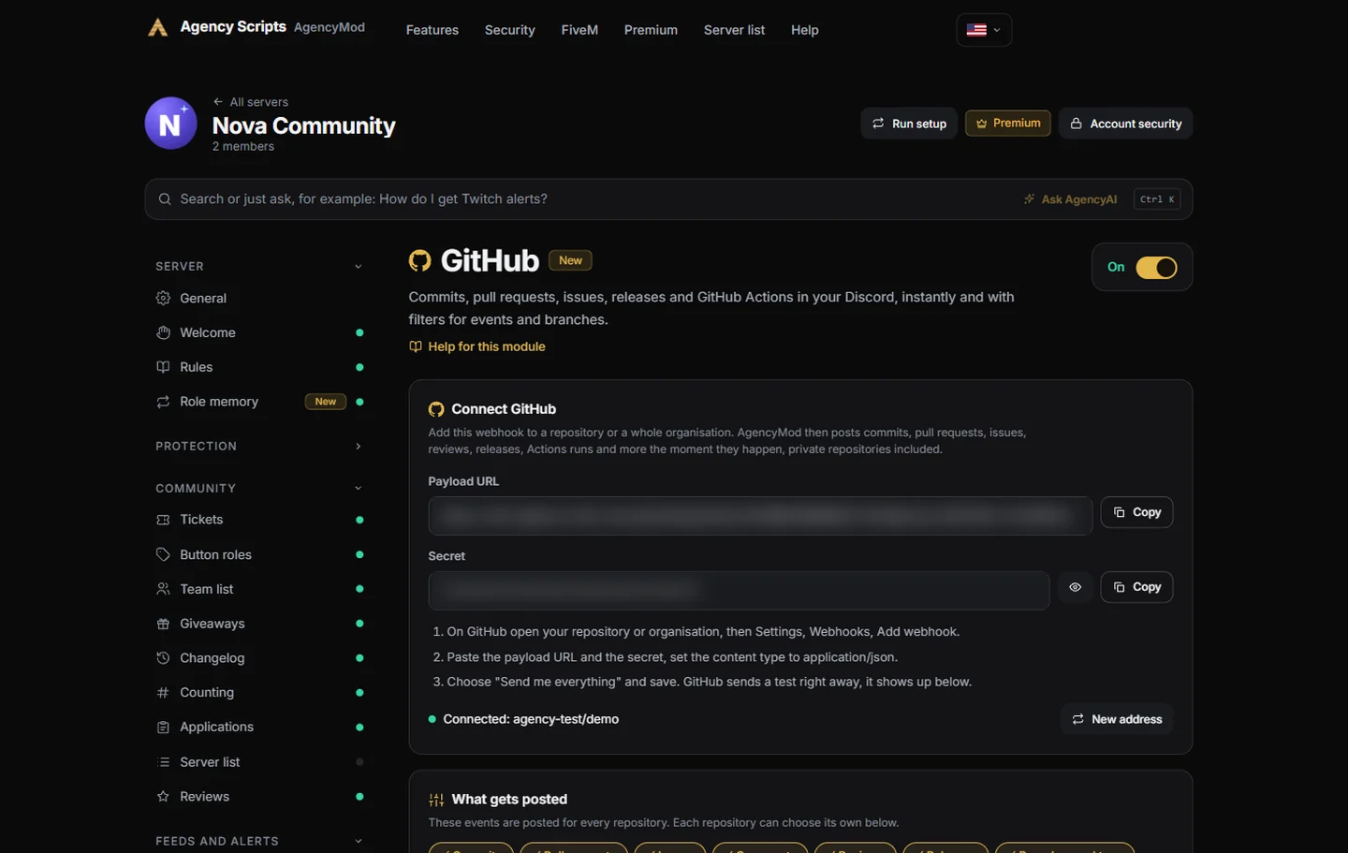This screenshot has height=853, width=1348.
Task: Toggle the Giveaways module status dot
Action: coord(359,624)
